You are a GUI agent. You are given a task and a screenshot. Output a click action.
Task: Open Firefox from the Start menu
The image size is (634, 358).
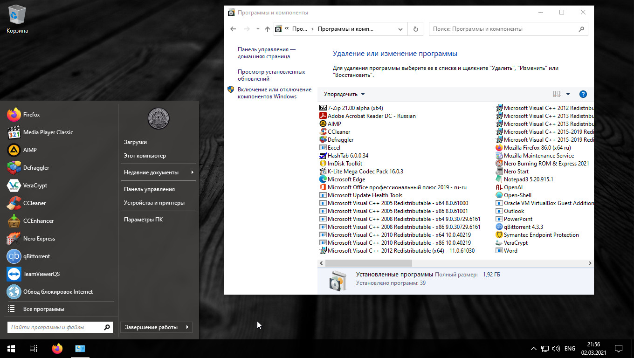tap(31, 115)
